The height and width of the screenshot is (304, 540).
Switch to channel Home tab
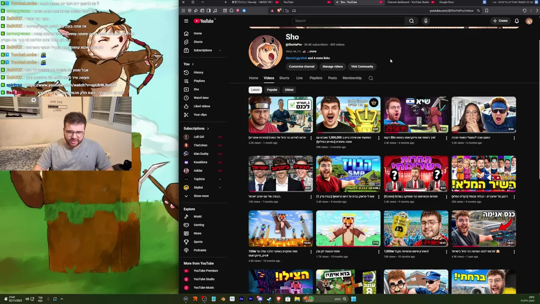click(x=254, y=78)
